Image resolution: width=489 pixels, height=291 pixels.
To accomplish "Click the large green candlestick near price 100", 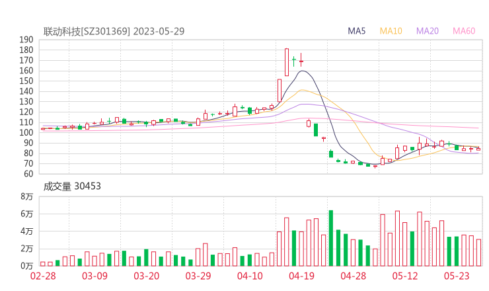I will click(316, 130).
